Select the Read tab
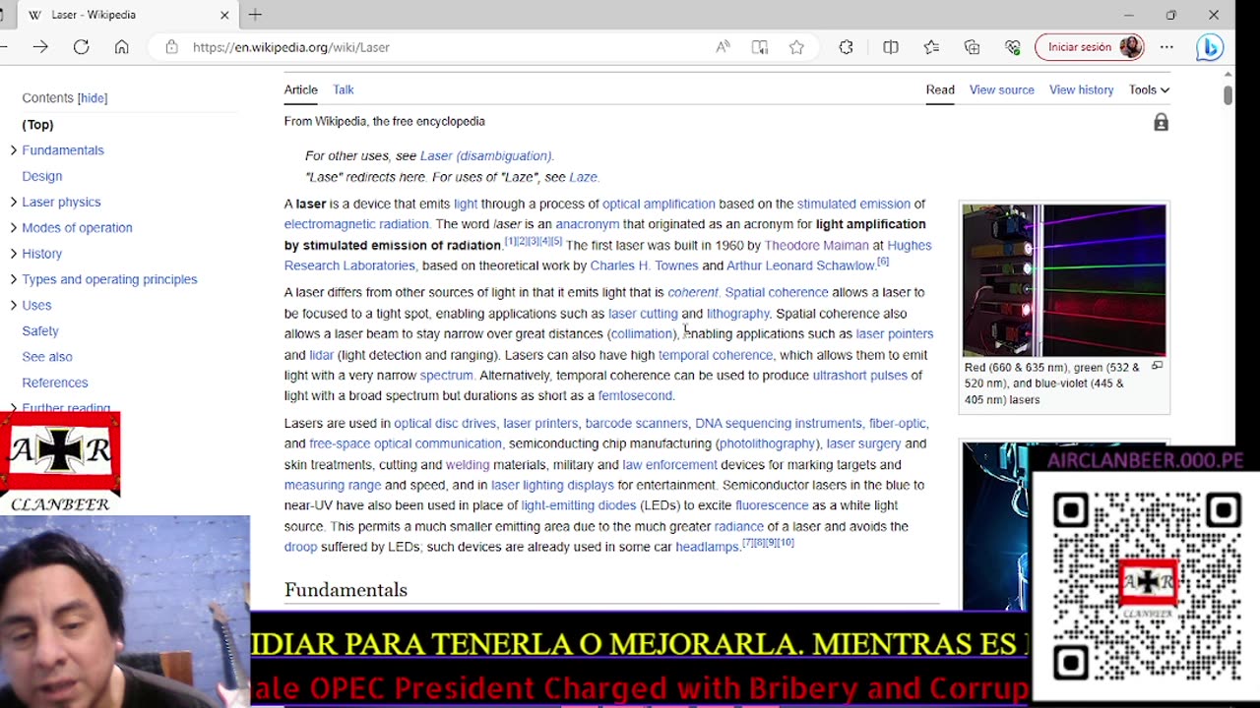This screenshot has height=708, width=1260. pyautogui.click(x=940, y=89)
